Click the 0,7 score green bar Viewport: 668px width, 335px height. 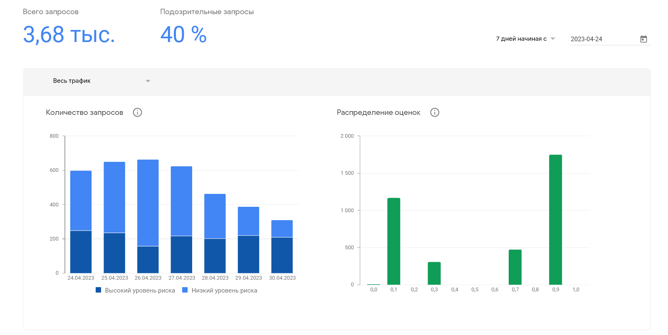tap(515, 267)
